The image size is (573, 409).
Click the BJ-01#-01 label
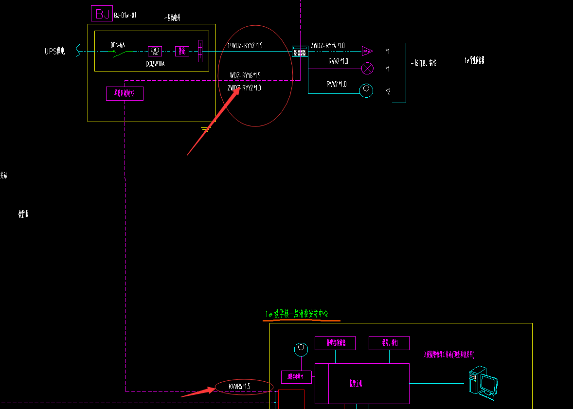pos(125,16)
